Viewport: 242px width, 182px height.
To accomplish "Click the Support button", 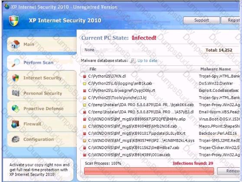I will (201, 20).
